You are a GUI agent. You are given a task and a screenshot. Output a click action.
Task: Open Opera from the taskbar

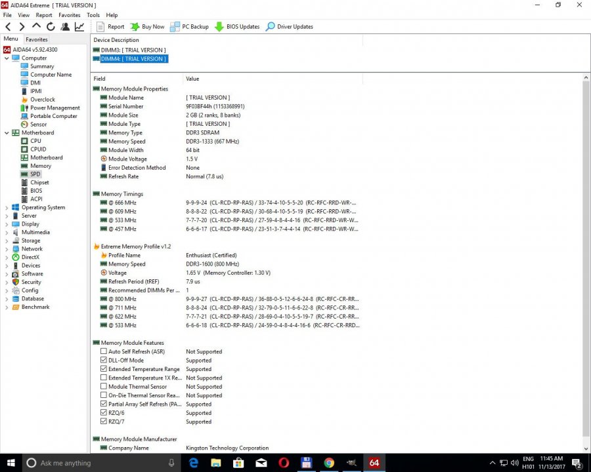click(284, 463)
